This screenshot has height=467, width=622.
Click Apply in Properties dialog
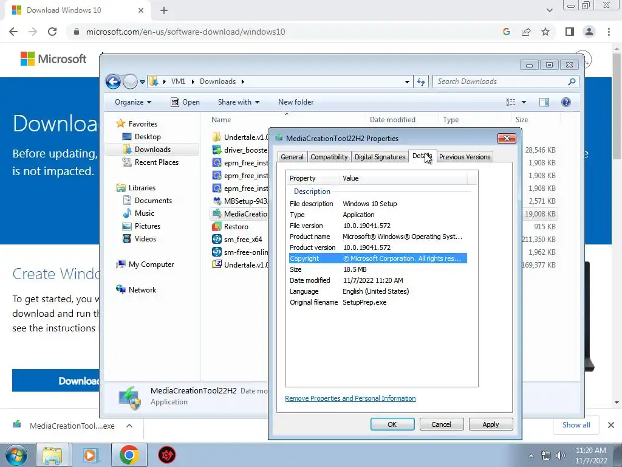pyautogui.click(x=491, y=424)
